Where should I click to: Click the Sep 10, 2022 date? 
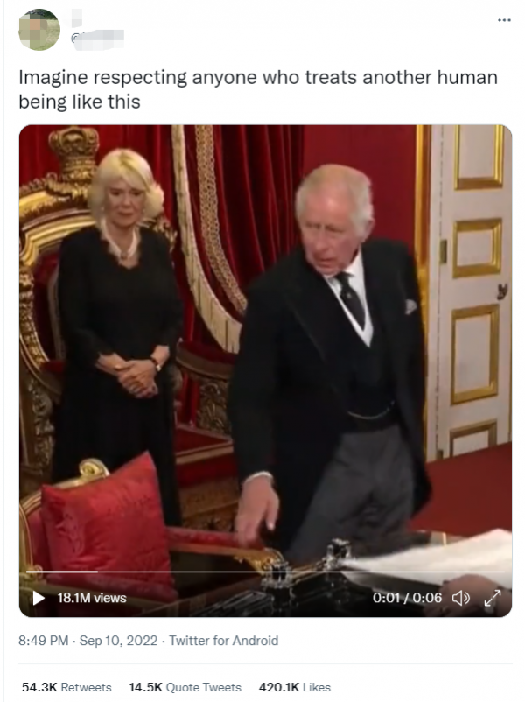tap(118, 641)
